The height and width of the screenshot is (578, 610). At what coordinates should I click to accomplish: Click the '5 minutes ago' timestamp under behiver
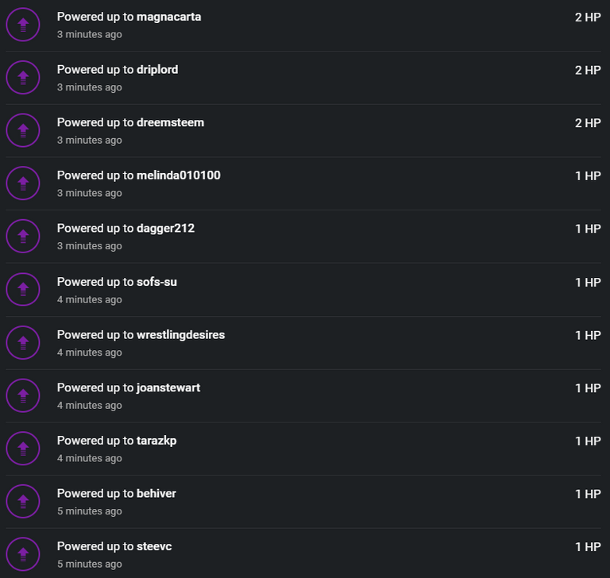click(x=90, y=511)
